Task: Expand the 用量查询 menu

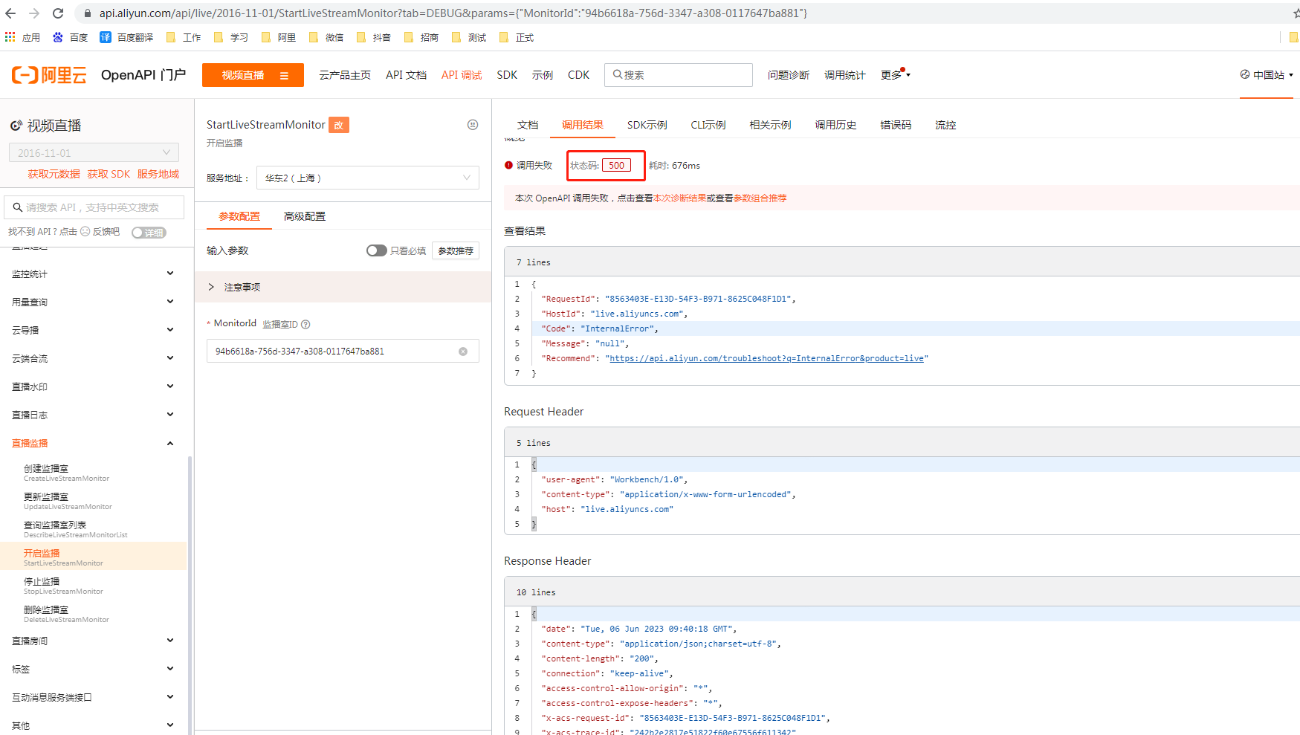Action: click(x=93, y=302)
